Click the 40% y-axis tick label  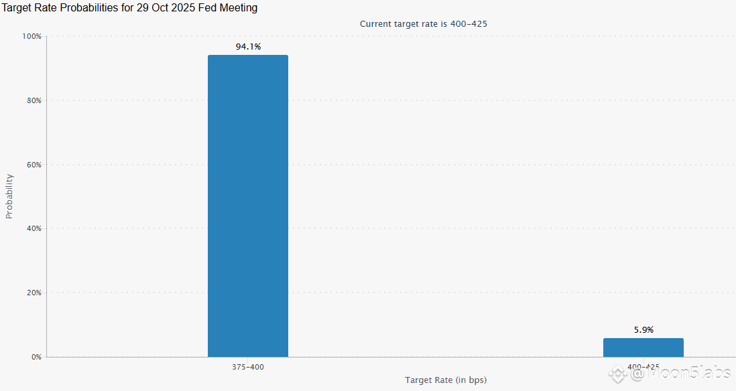(x=34, y=228)
